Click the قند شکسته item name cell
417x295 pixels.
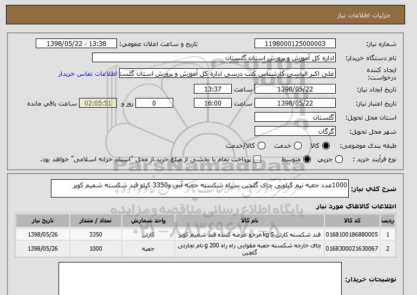(250, 235)
